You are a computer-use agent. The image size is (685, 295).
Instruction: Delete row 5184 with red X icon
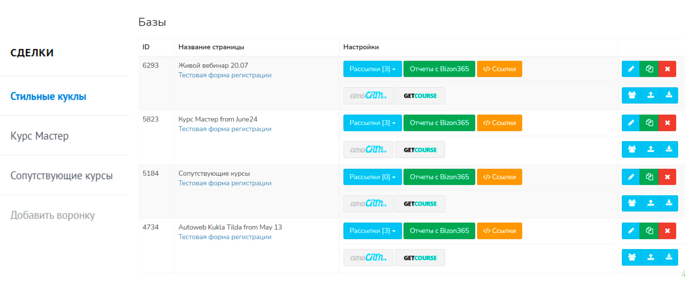click(x=667, y=177)
